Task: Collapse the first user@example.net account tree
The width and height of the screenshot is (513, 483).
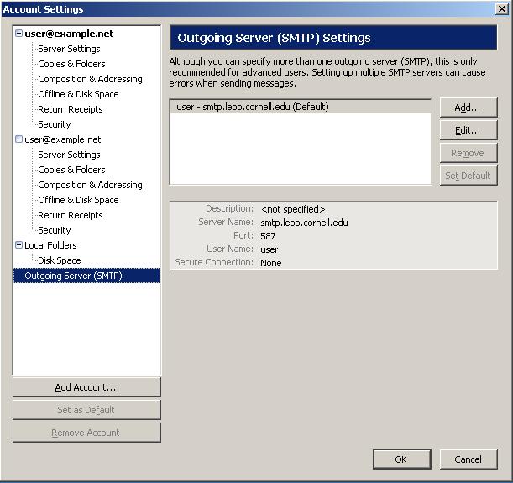Action: click(x=19, y=34)
